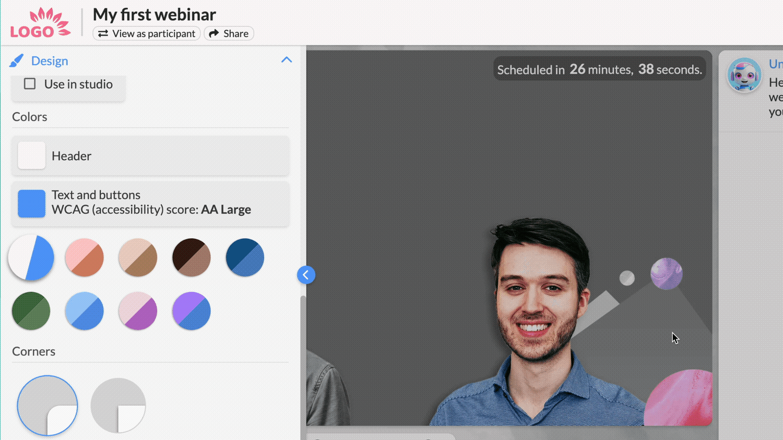Select the rounded corners option under Corners

47,405
